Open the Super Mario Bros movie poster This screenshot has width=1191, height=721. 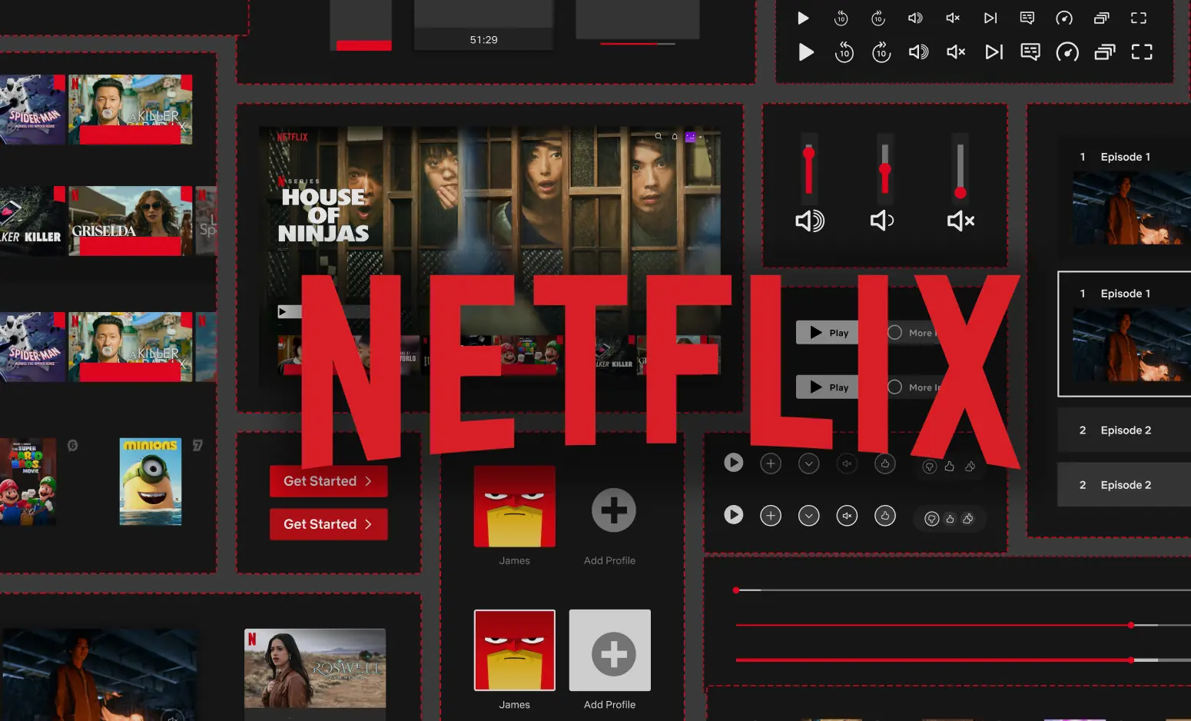[28, 482]
